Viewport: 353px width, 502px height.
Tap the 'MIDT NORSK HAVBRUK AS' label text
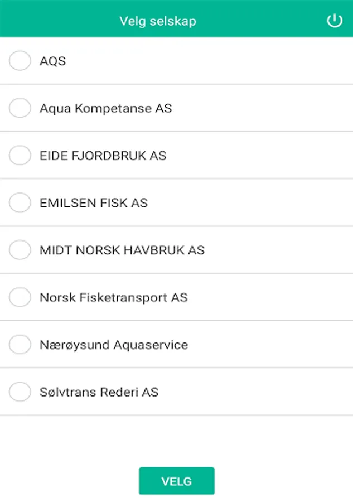pyautogui.click(x=122, y=250)
